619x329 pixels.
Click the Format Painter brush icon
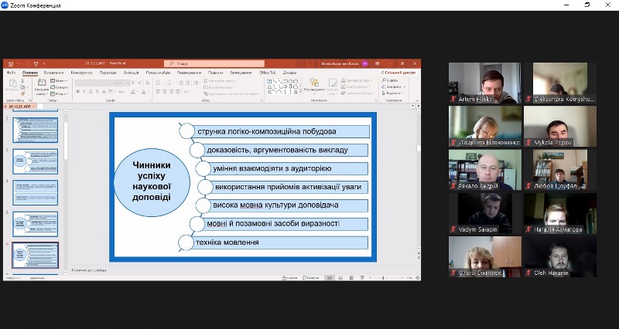click(22, 93)
